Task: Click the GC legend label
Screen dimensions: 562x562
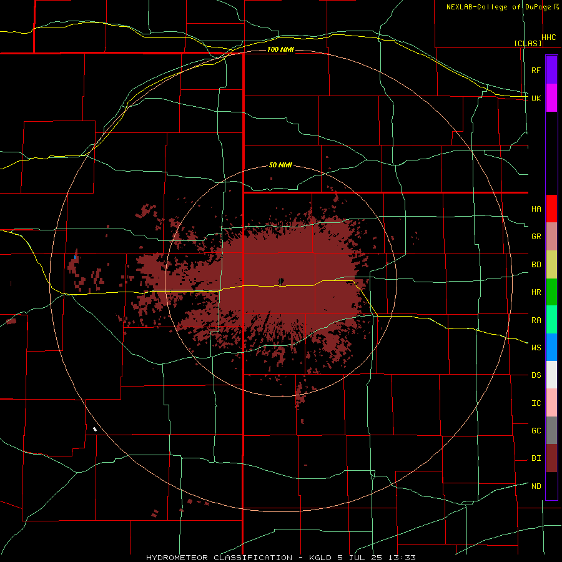Action: point(536,431)
